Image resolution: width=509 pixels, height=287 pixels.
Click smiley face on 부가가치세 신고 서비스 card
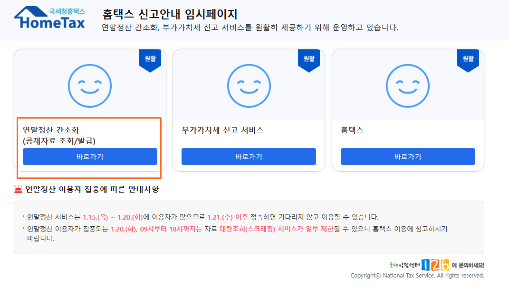(x=249, y=86)
